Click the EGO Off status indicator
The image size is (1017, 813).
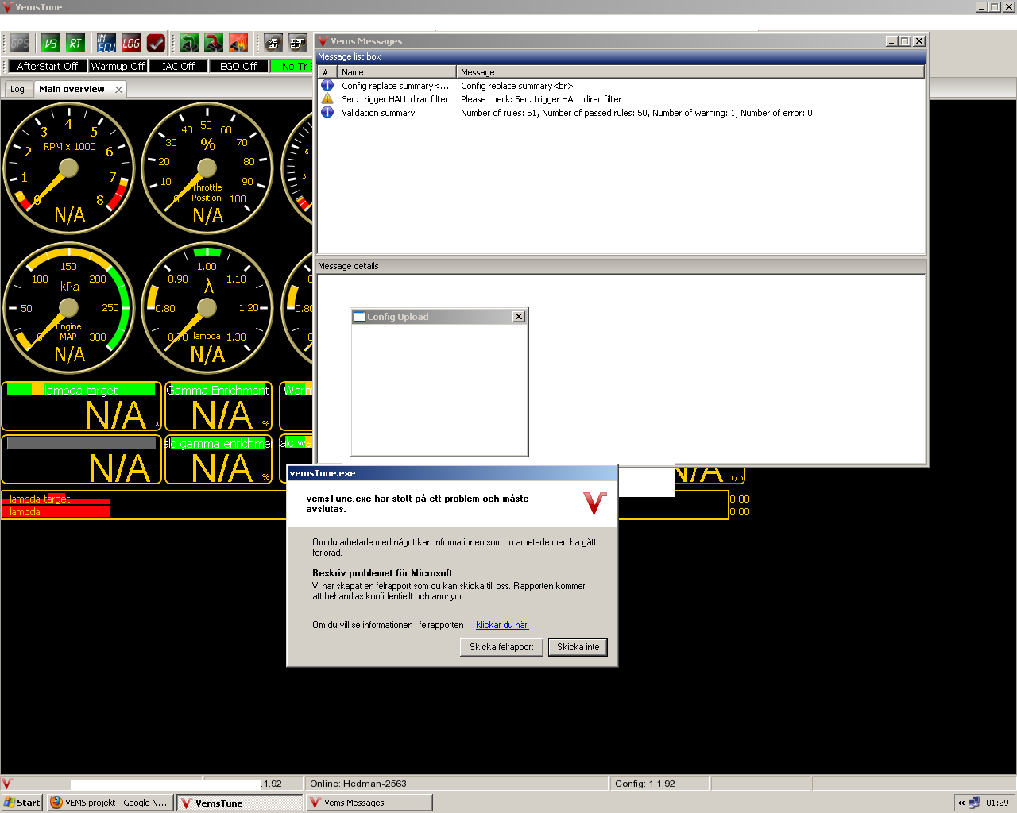point(238,66)
